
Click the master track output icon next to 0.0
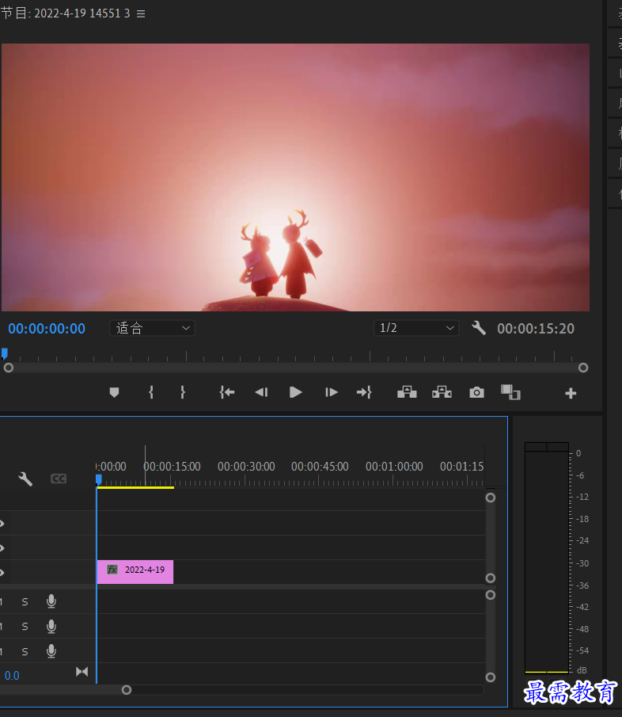tap(82, 671)
